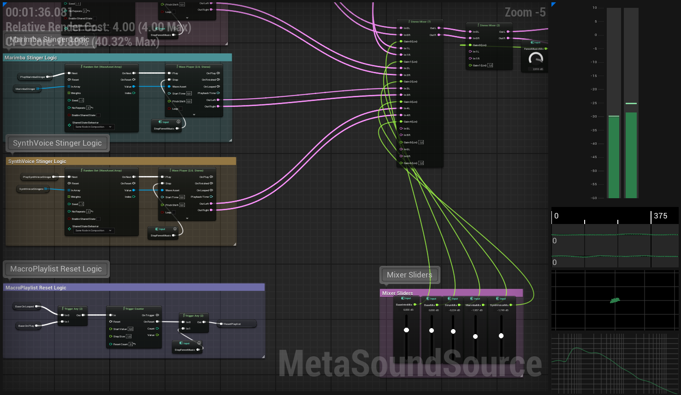Enable the Loop checkbox on Marimba Wave Player
The image size is (681, 395).
click(x=180, y=109)
